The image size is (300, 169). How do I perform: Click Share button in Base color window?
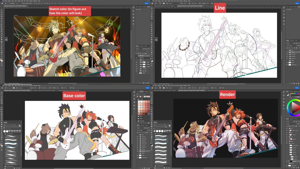tap(147, 88)
